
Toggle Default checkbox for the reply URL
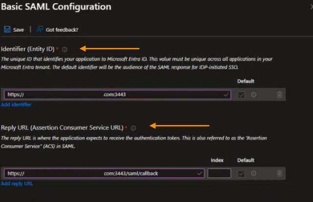pos(241,173)
